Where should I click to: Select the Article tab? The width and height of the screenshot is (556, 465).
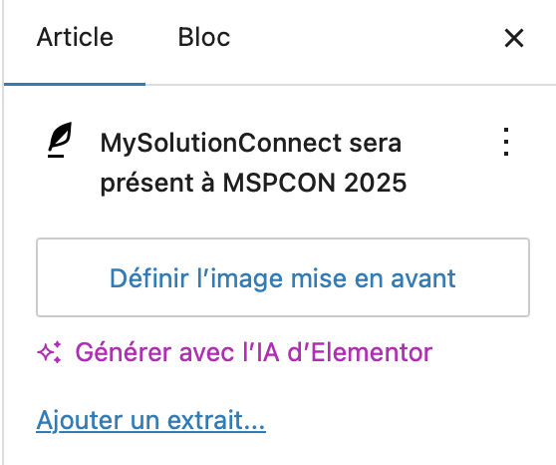click(x=75, y=37)
